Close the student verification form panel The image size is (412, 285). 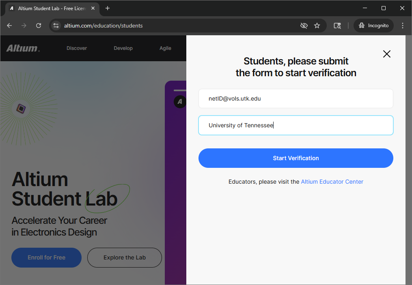coord(386,54)
